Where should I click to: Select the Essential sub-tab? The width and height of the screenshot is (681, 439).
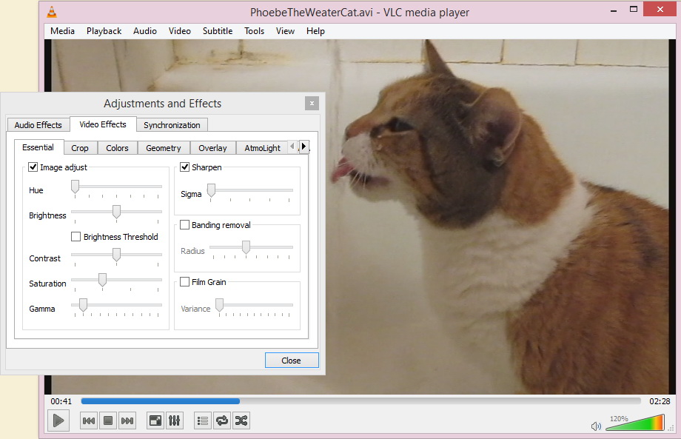click(38, 147)
